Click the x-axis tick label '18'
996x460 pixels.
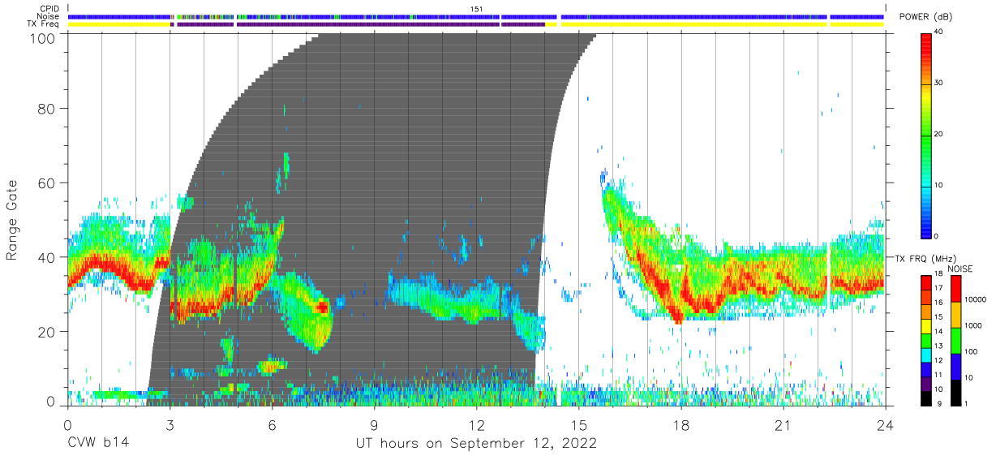(x=680, y=425)
